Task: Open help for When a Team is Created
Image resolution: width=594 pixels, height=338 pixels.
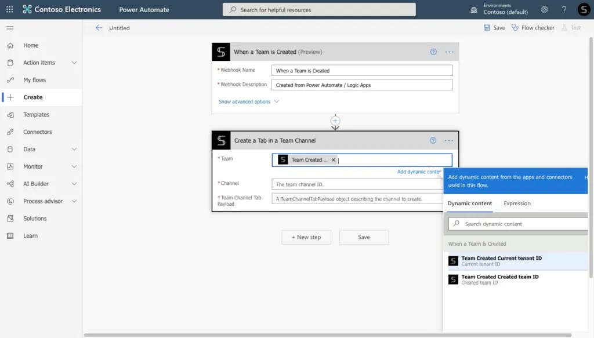Action: [433, 52]
